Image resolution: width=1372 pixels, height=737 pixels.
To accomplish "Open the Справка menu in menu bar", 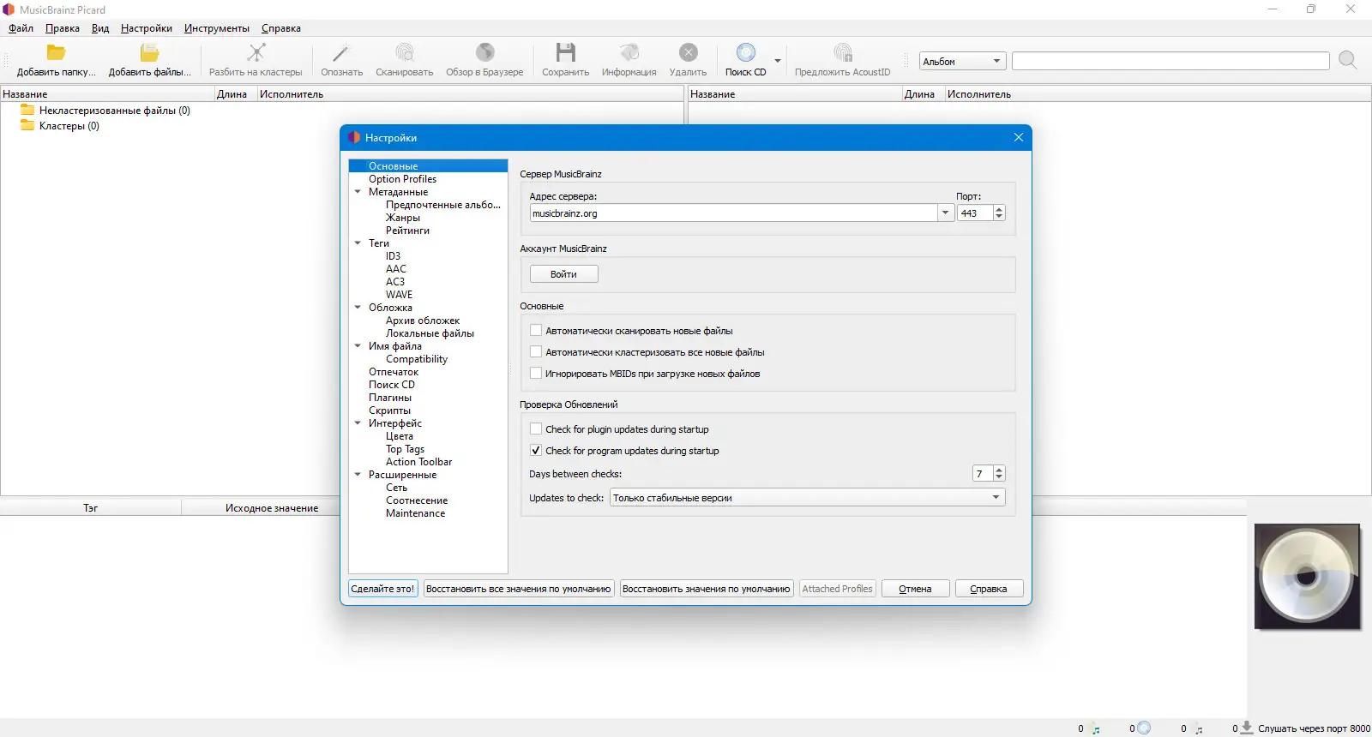I will click(281, 28).
